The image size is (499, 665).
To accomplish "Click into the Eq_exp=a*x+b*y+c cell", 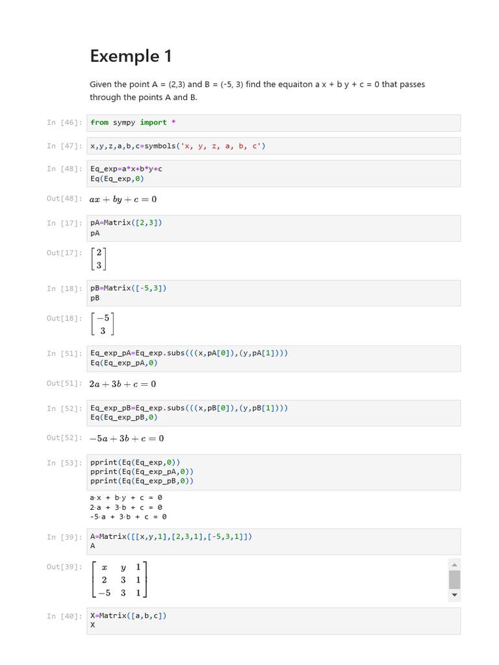I will (x=274, y=173).
